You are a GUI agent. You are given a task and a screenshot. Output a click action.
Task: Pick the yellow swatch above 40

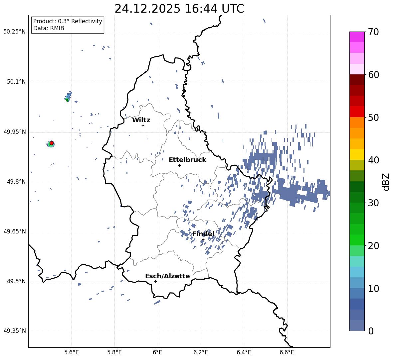tap(357, 154)
